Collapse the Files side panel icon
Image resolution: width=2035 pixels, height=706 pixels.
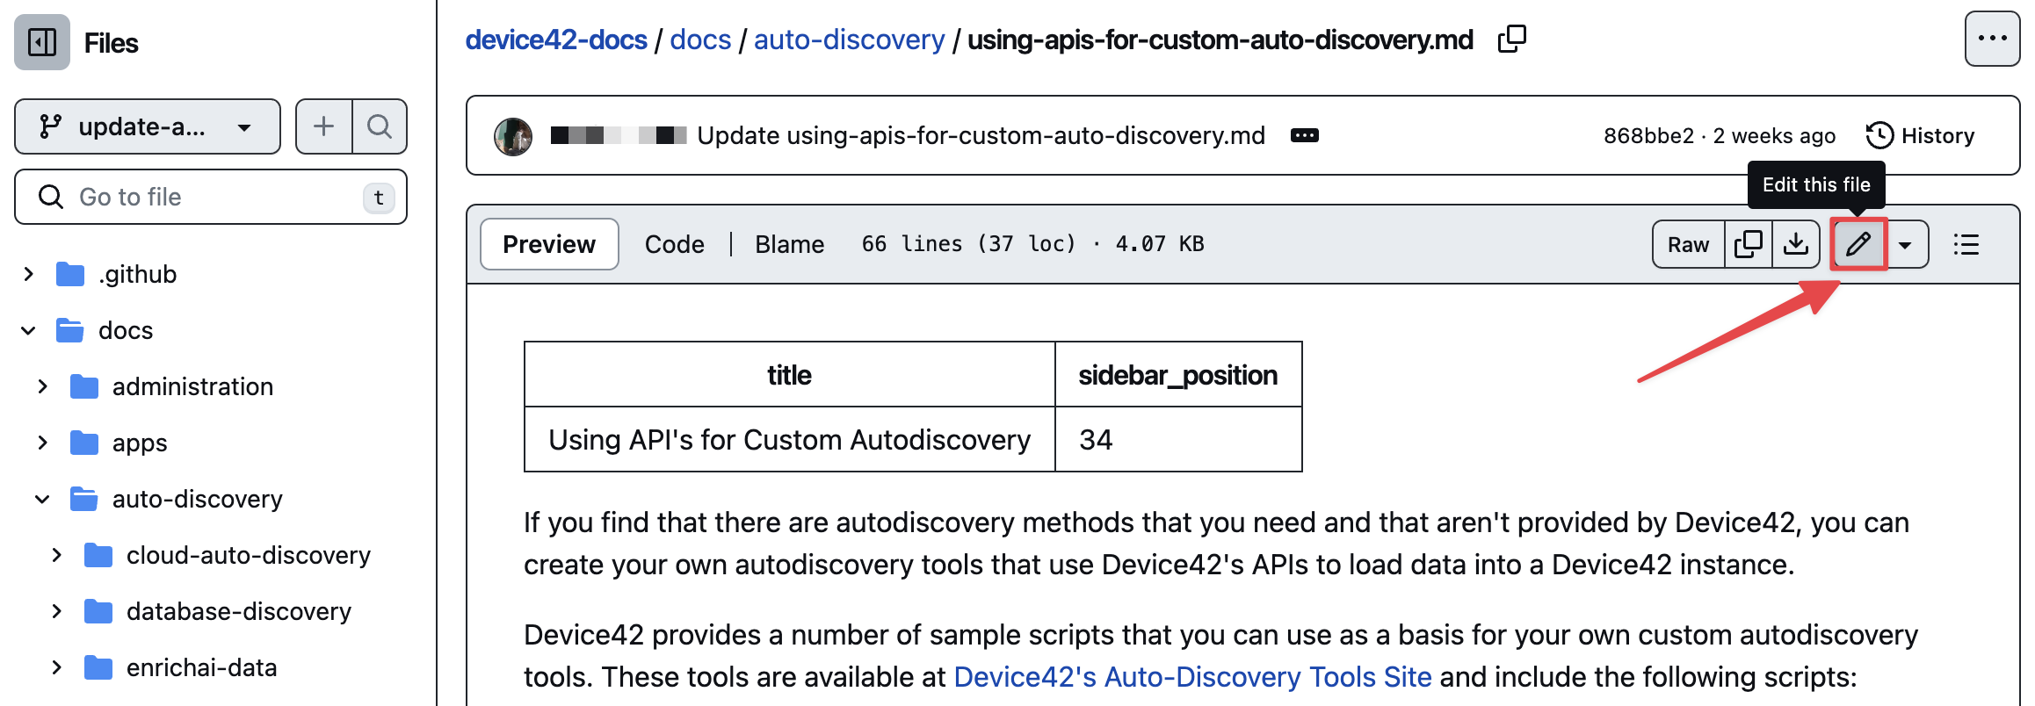pyautogui.click(x=42, y=42)
